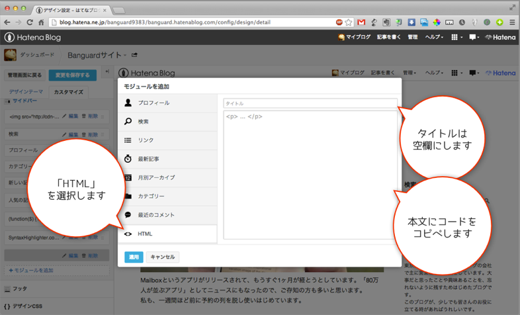The image size is (520, 315).
Task: Click the Hatena Blog logo in header
Action: point(32,38)
